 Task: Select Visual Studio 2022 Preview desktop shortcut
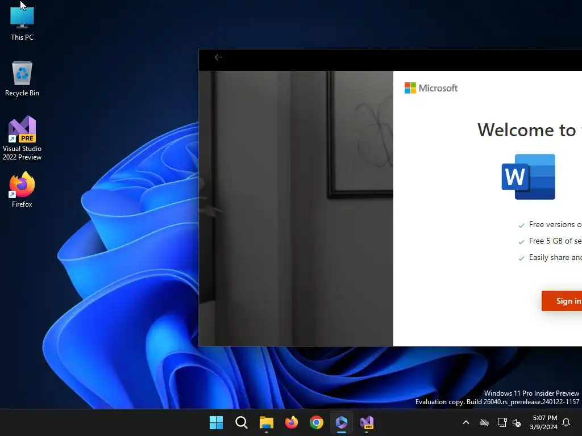click(x=22, y=138)
